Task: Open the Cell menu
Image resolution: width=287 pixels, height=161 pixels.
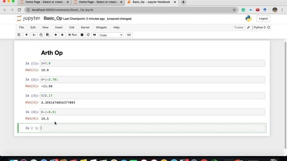Action: click(72, 27)
